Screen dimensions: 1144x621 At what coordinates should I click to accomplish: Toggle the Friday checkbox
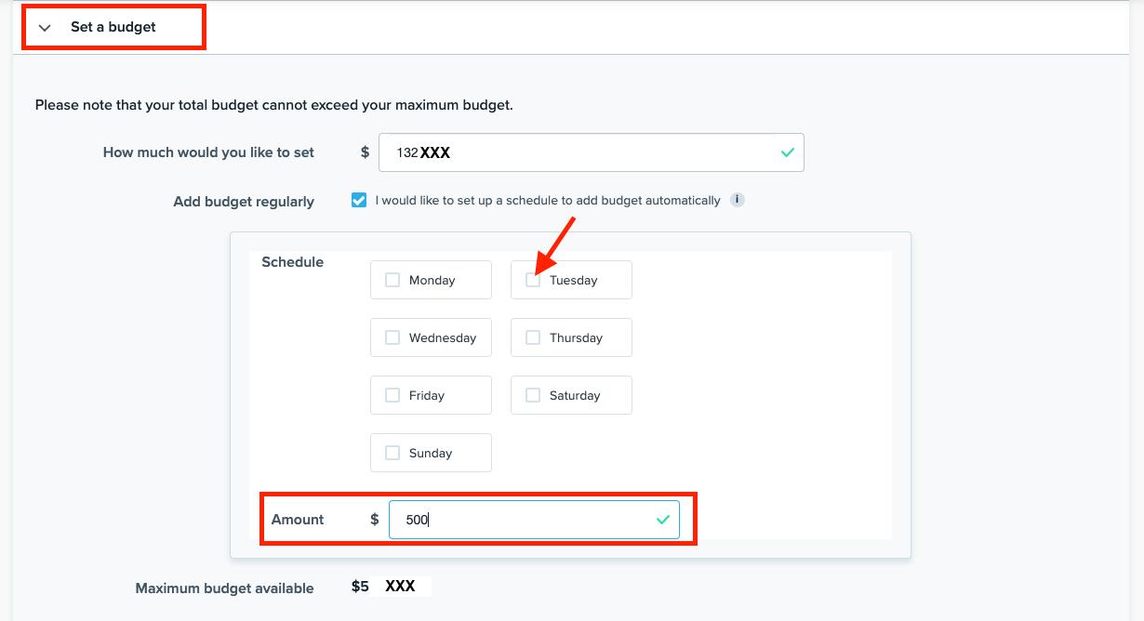pos(392,395)
